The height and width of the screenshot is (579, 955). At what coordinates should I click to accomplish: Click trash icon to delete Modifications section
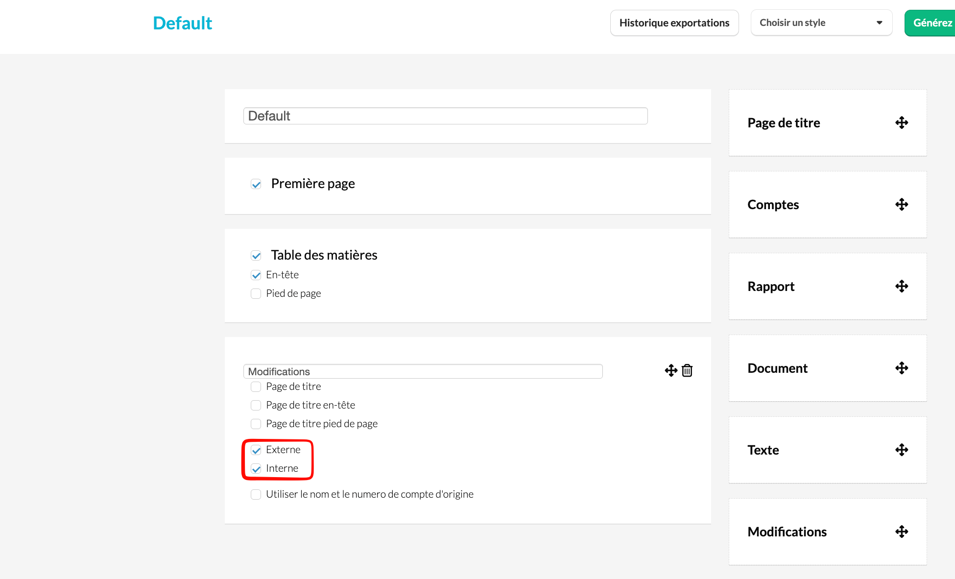click(687, 370)
